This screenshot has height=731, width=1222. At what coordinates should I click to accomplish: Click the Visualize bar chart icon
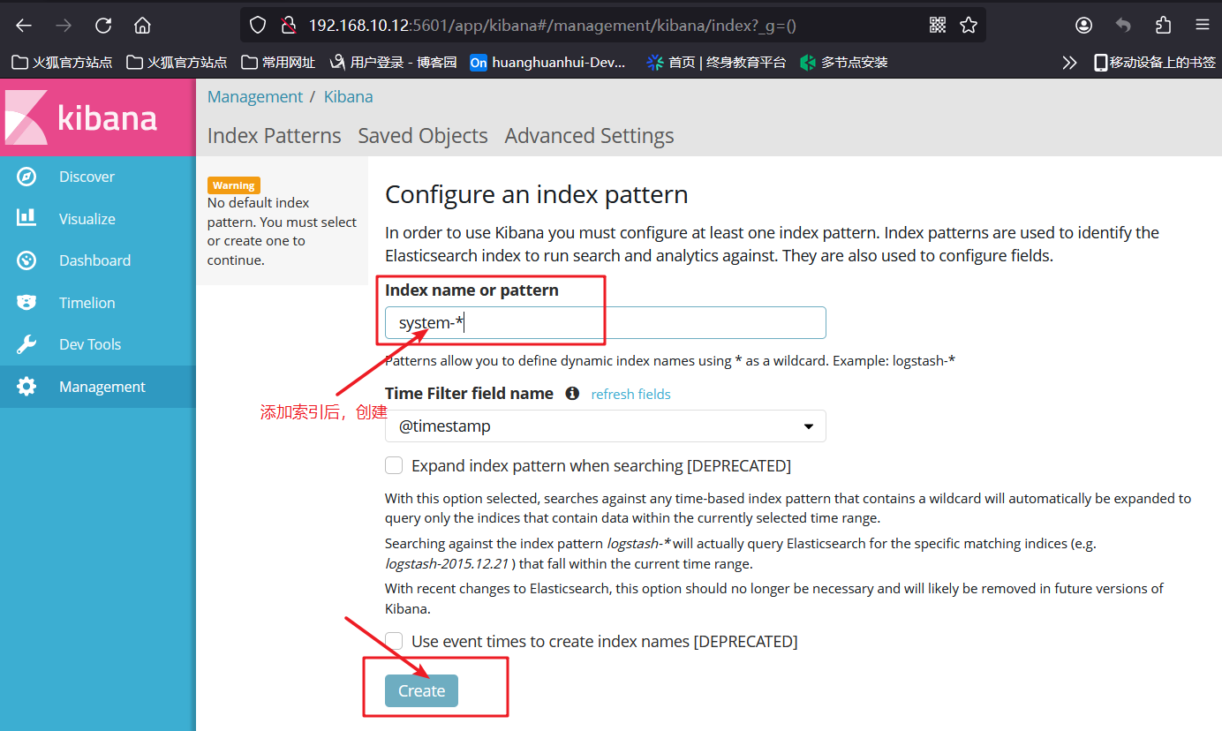(26, 218)
